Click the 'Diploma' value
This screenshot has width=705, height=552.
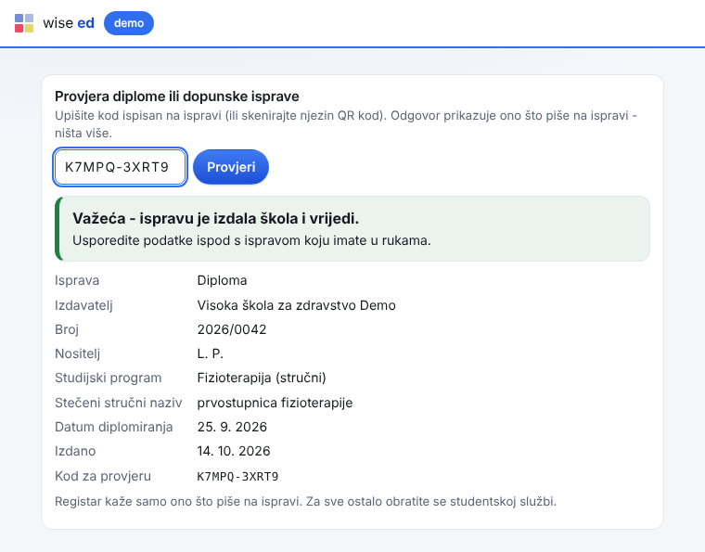[222, 280]
